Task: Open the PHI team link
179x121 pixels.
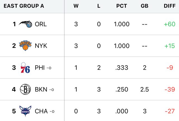Action: click(40, 68)
